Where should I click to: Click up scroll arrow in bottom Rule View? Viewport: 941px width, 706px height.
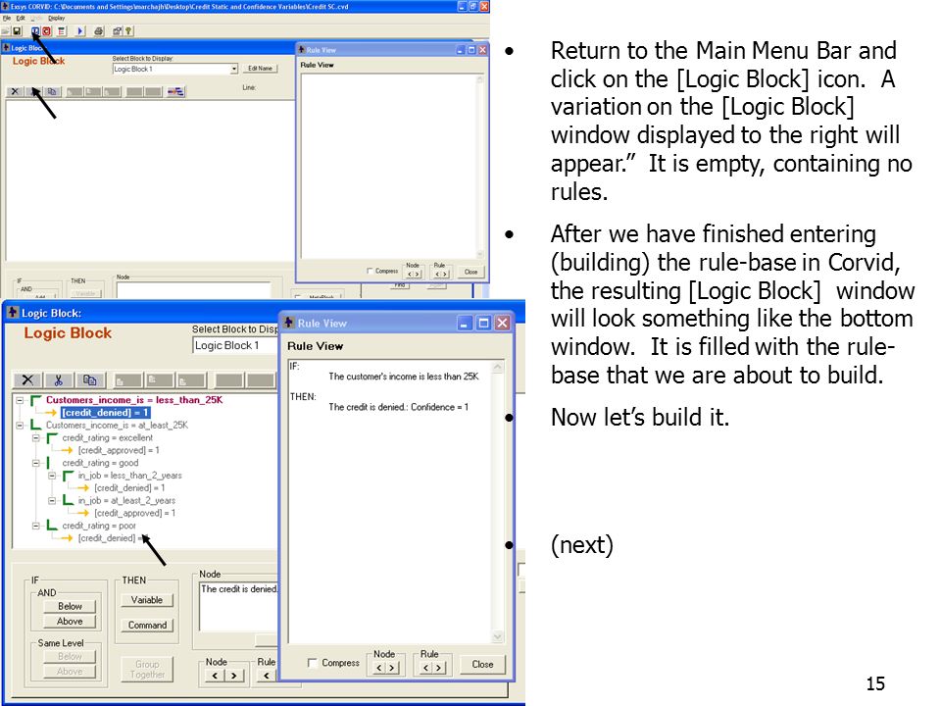pyautogui.click(x=498, y=366)
